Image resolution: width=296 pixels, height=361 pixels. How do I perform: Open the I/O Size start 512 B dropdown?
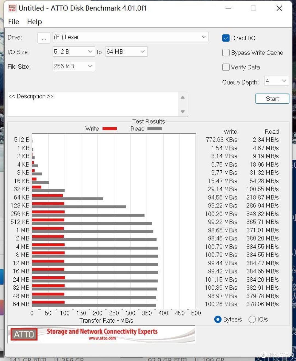point(73,52)
